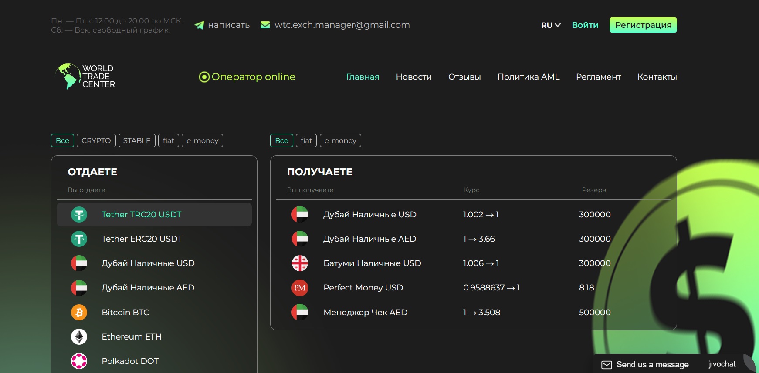Open the Регламент page
This screenshot has width=759, height=373.
598,77
